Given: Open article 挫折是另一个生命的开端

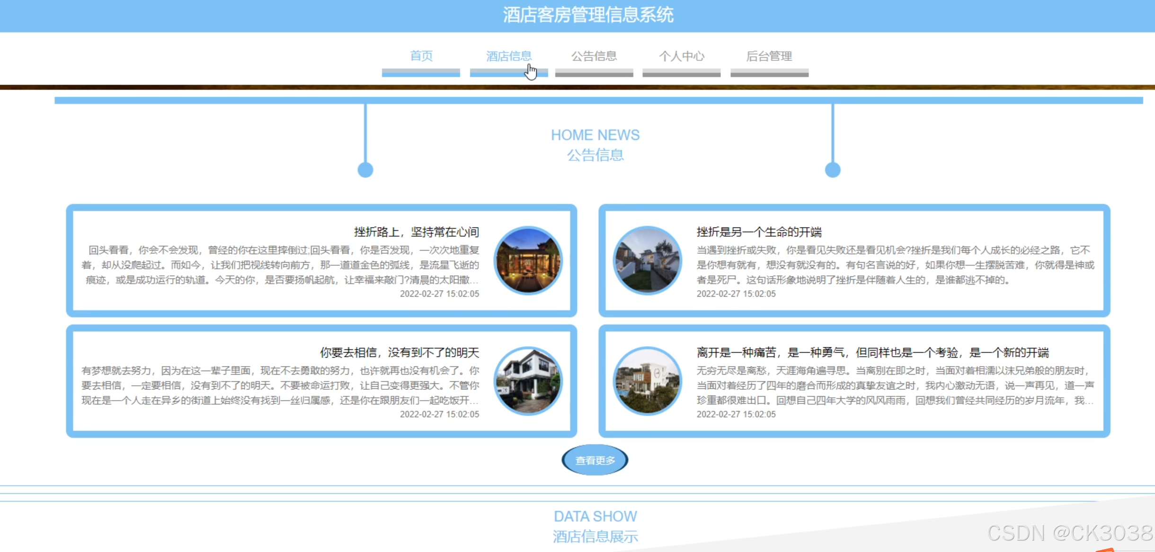Looking at the screenshot, I should (758, 232).
